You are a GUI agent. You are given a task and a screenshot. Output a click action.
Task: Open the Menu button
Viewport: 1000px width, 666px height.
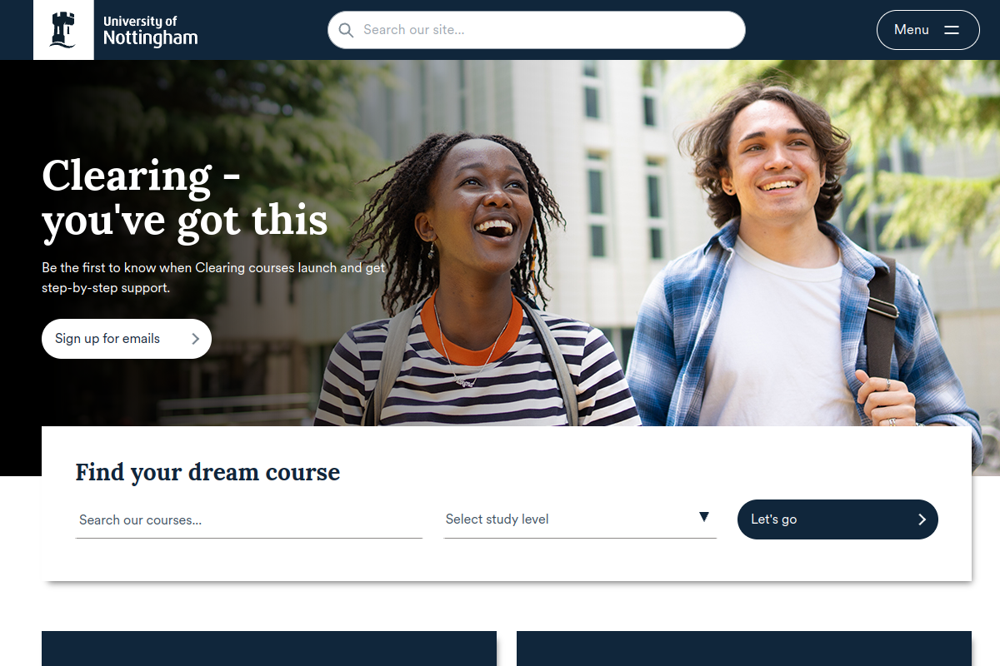(928, 30)
